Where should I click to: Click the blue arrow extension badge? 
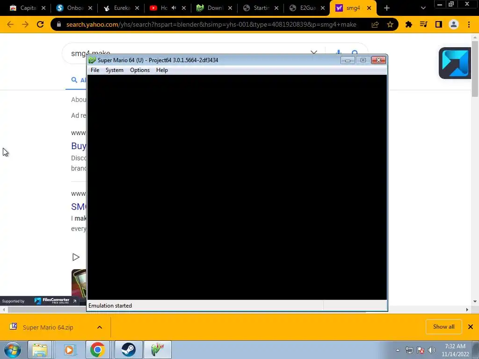455,63
